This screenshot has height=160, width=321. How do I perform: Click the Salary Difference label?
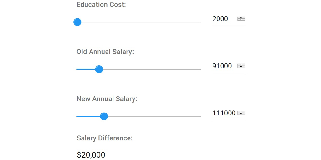104,138
